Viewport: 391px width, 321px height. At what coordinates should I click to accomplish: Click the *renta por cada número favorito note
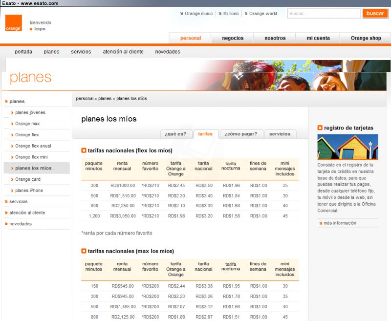pyautogui.click(x=117, y=233)
